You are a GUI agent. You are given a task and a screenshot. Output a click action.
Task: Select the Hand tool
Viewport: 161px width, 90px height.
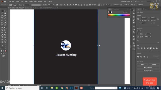click(2, 42)
